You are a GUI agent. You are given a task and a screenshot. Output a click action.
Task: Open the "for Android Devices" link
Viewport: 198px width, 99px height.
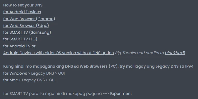[x=22, y=12]
